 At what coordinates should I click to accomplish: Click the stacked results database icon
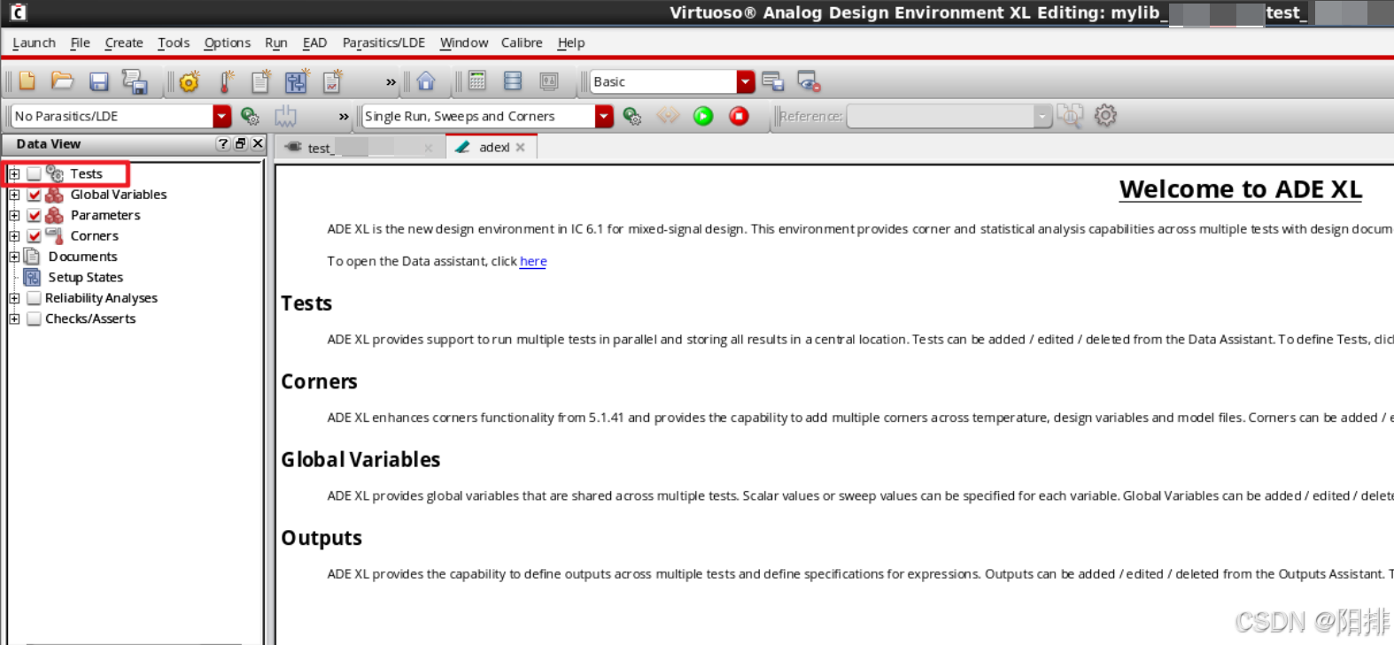click(x=513, y=81)
